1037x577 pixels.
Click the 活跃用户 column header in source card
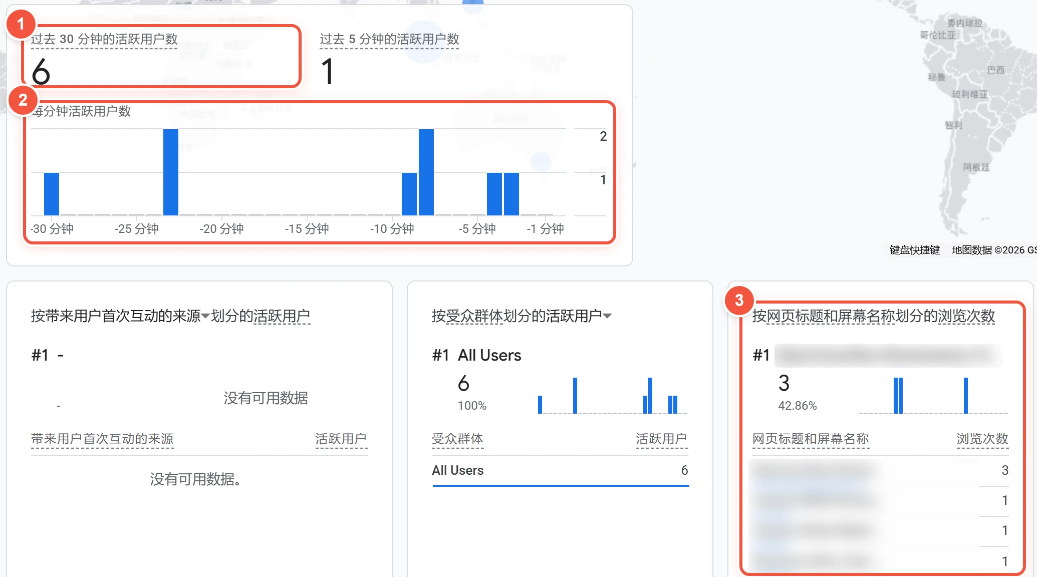[341, 439]
